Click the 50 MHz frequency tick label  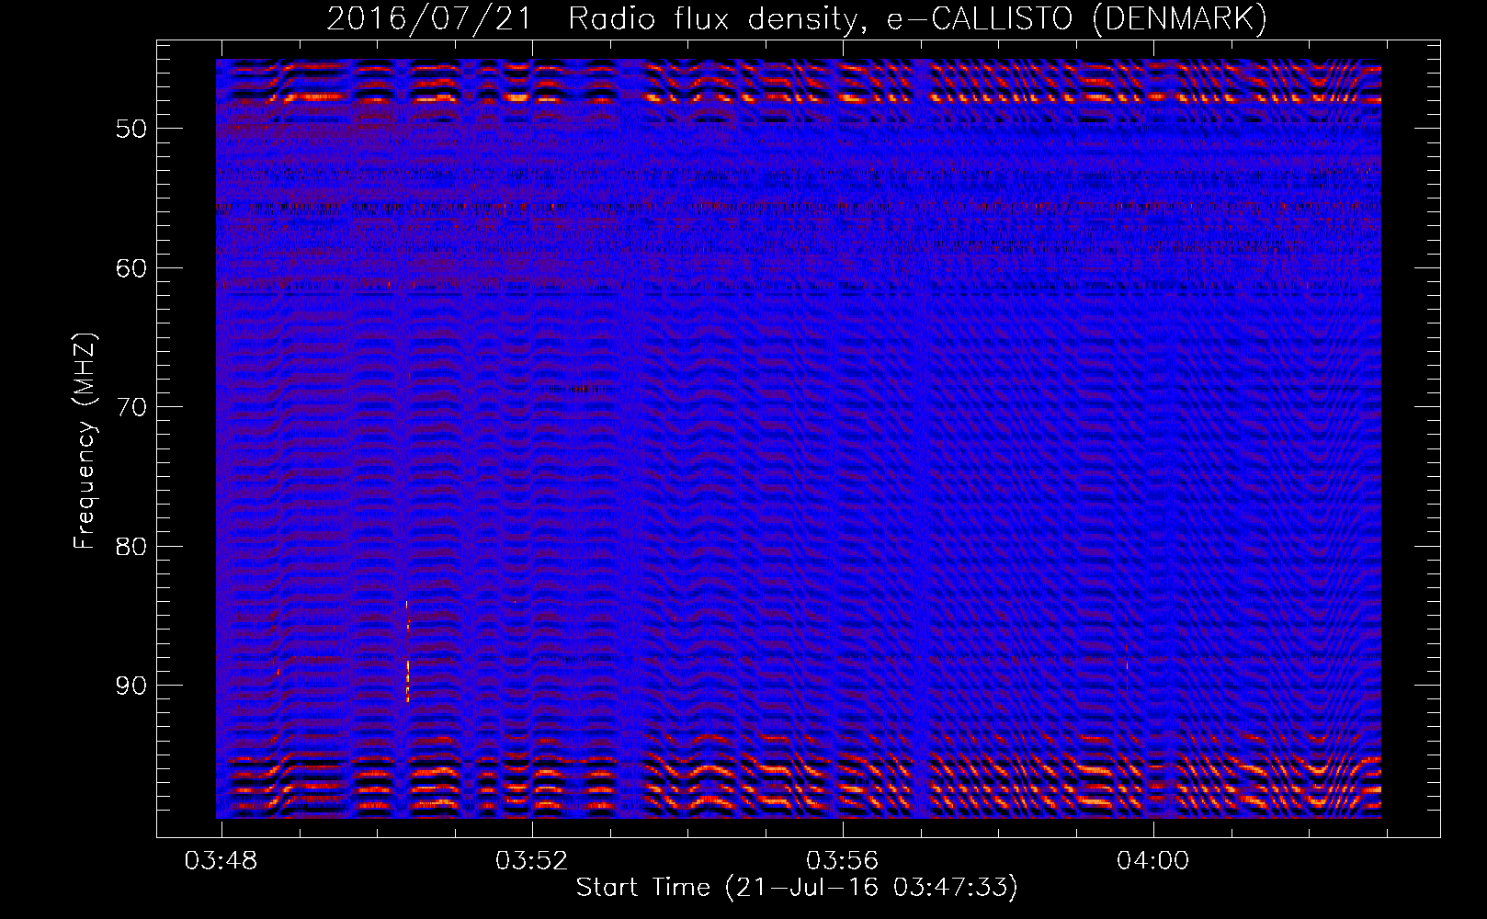(x=131, y=129)
